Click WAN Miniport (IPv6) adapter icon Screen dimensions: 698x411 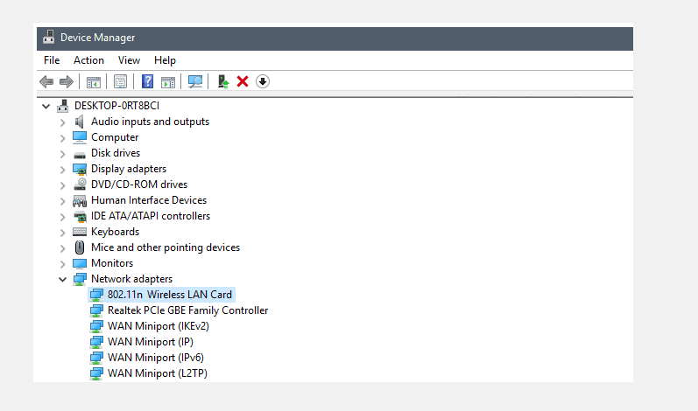point(96,358)
